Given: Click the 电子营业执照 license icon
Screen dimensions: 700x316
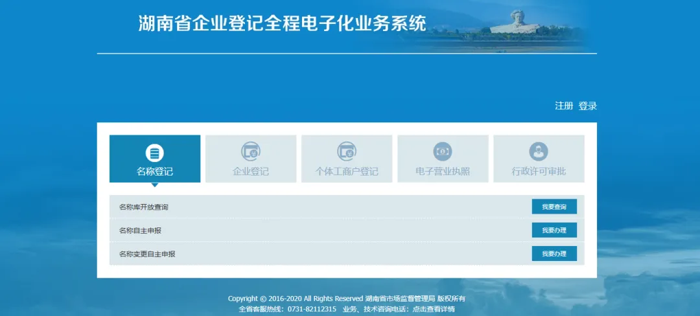Looking at the screenshot, I should [443, 152].
